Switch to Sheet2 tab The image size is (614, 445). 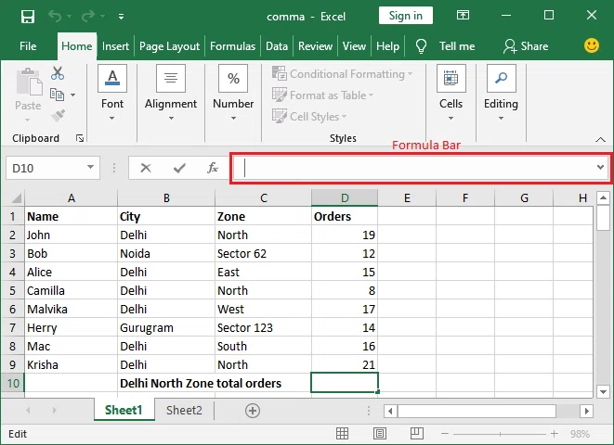[184, 410]
